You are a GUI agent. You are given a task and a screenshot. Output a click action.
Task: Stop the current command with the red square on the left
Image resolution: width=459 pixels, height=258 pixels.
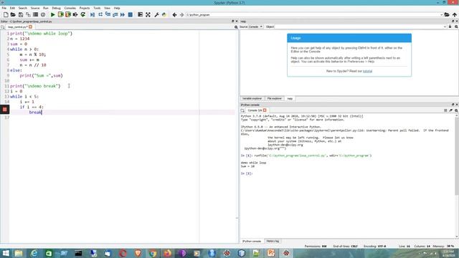click(x=5, y=110)
